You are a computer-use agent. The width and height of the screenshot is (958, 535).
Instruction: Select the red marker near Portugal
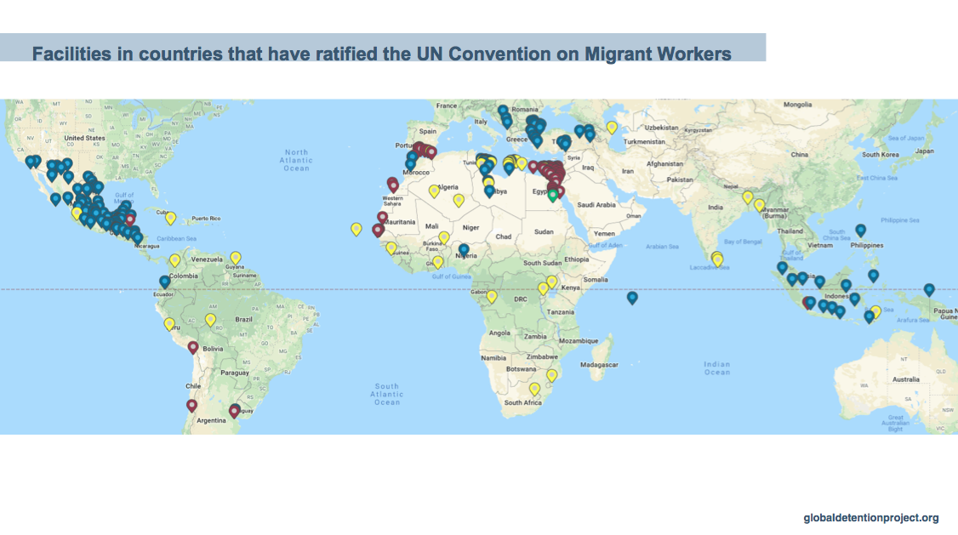[x=418, y=146]
